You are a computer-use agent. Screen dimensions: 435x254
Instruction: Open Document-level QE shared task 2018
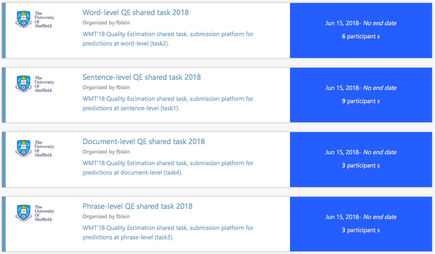pos(143,141)
